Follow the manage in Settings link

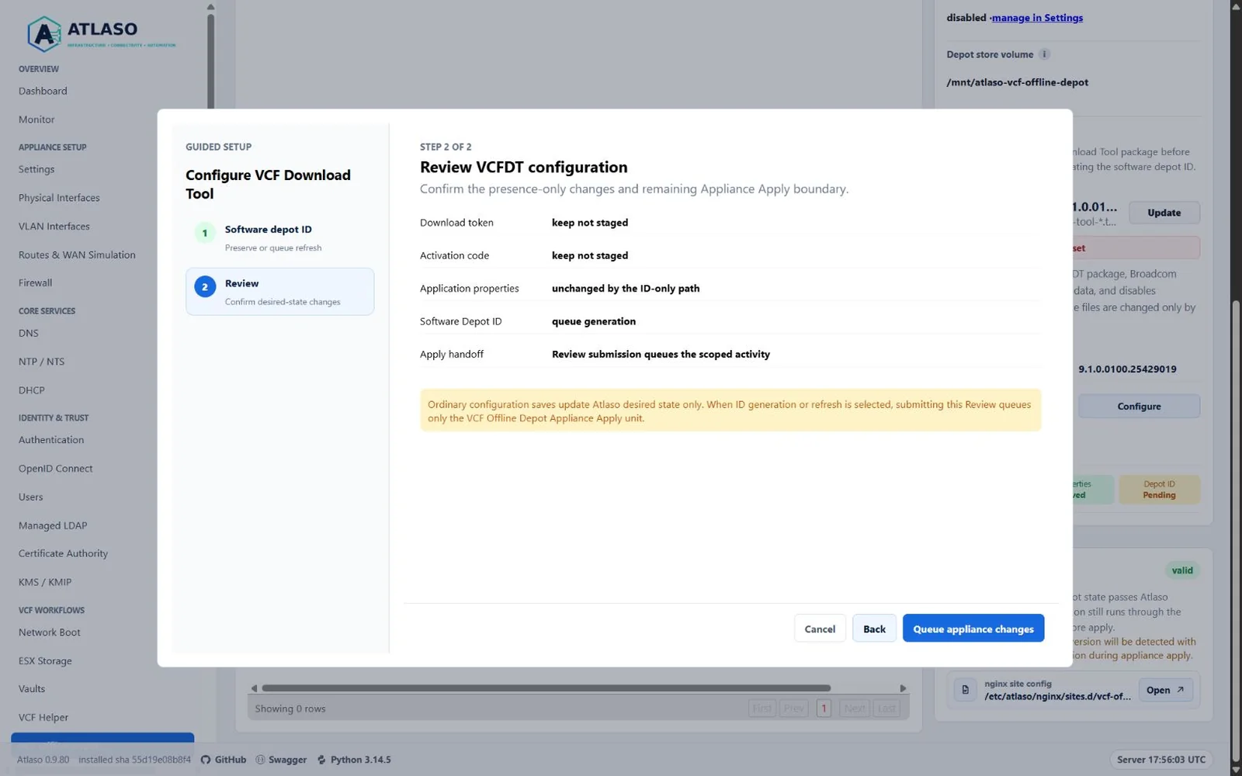pos(1037,18)
